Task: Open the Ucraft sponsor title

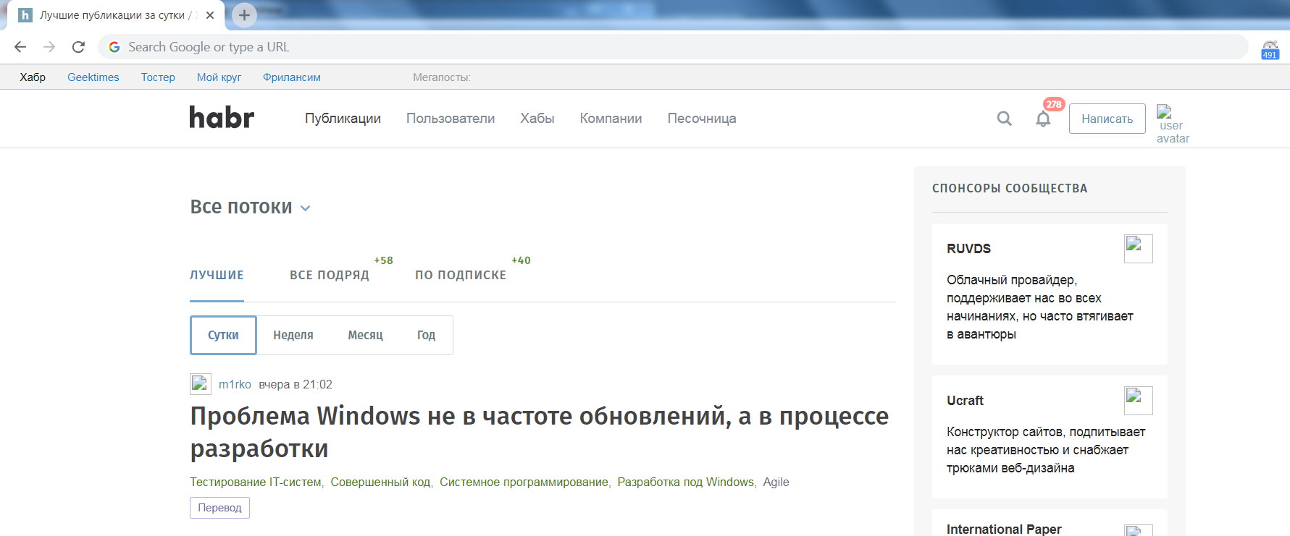Action: tap(965, 401)
